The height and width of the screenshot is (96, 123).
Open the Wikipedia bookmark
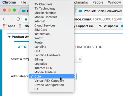[x=108, y=26]
